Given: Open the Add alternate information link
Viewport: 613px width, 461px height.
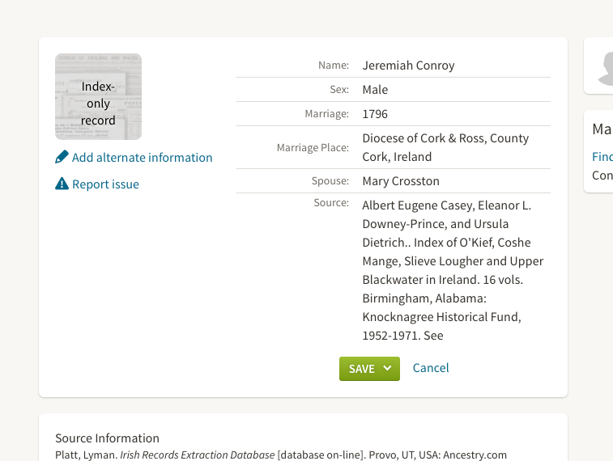Looking at the screenshot, I should [x=142, y=158].
